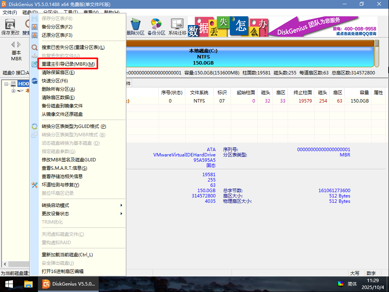Click the 容量 column header
389x292 pixels.
(358, 93)
